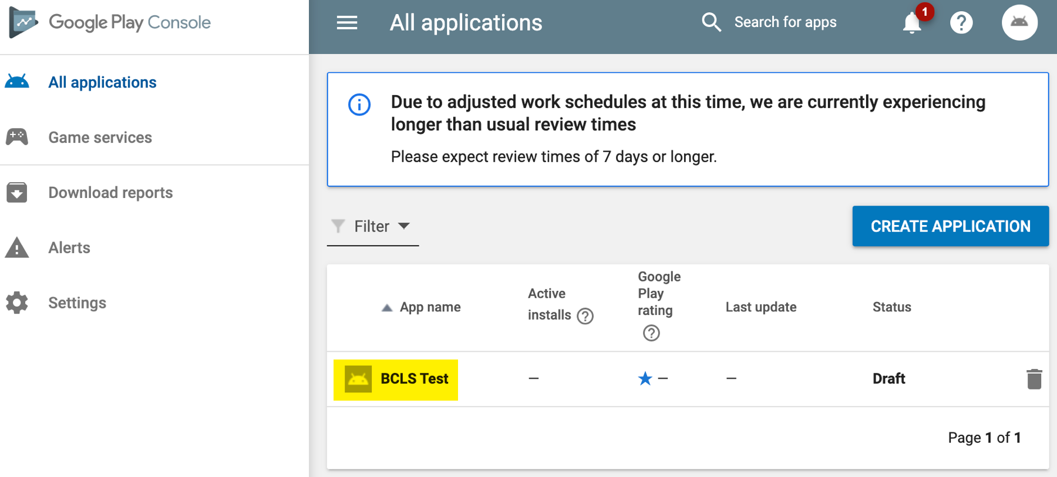1057x477 pixels.
Task: Click the Active installs column header
Action: click(x=550, y=304)
